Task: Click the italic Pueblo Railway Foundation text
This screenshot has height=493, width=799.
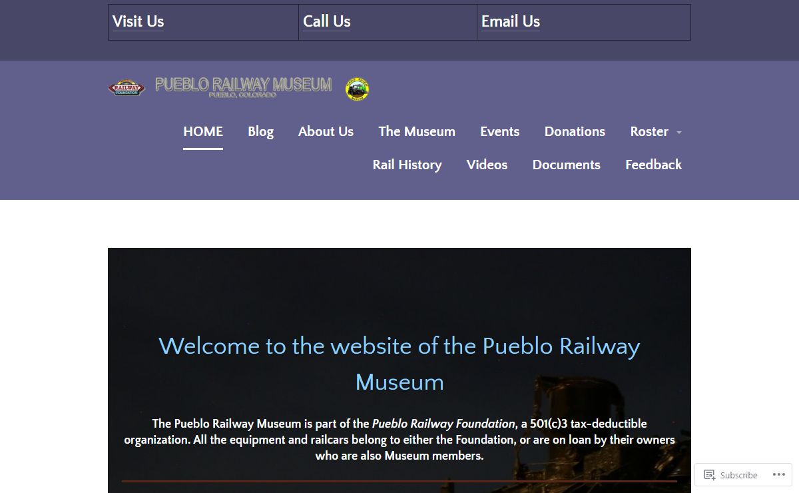Action: tap(443, 423)
